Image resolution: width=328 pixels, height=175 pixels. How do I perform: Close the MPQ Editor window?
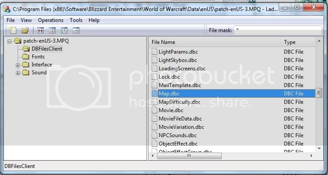click(x=313, y=8)
